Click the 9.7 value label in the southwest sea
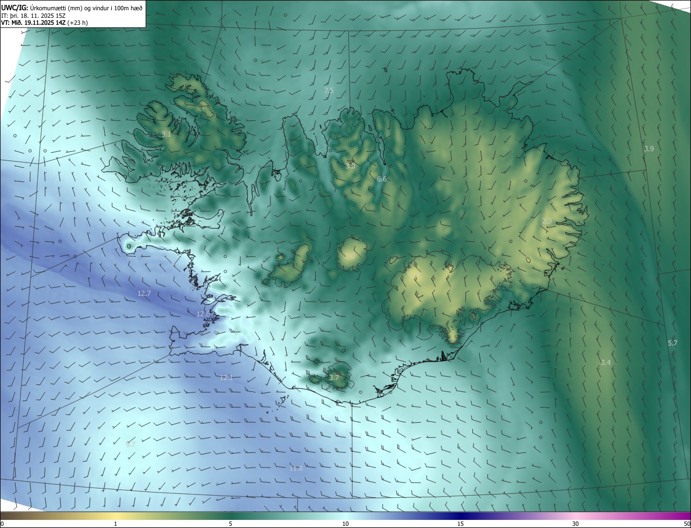This screenshot has width=691, height=528. (130, 444)
